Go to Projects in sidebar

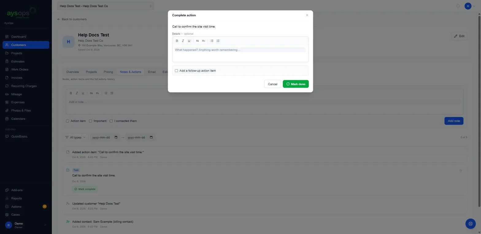point(26,53)
